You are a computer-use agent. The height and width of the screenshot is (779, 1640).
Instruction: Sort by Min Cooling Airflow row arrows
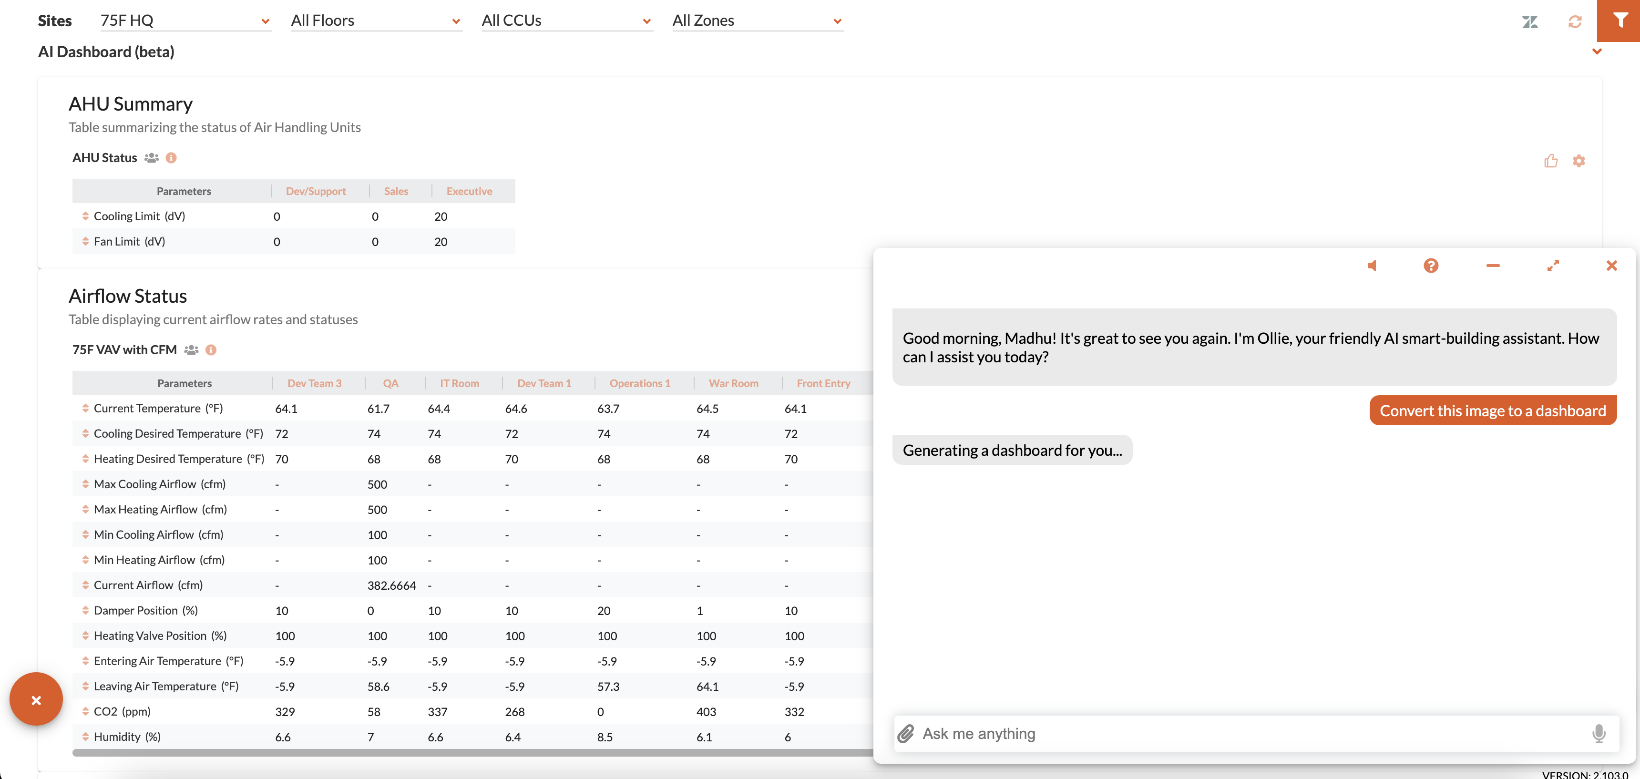(x=85, y=535)
